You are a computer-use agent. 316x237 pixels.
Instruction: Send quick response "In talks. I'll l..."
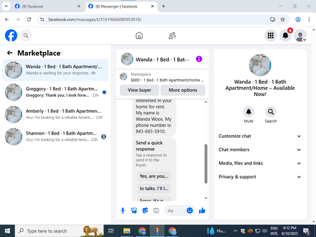[x=154, y=188]
